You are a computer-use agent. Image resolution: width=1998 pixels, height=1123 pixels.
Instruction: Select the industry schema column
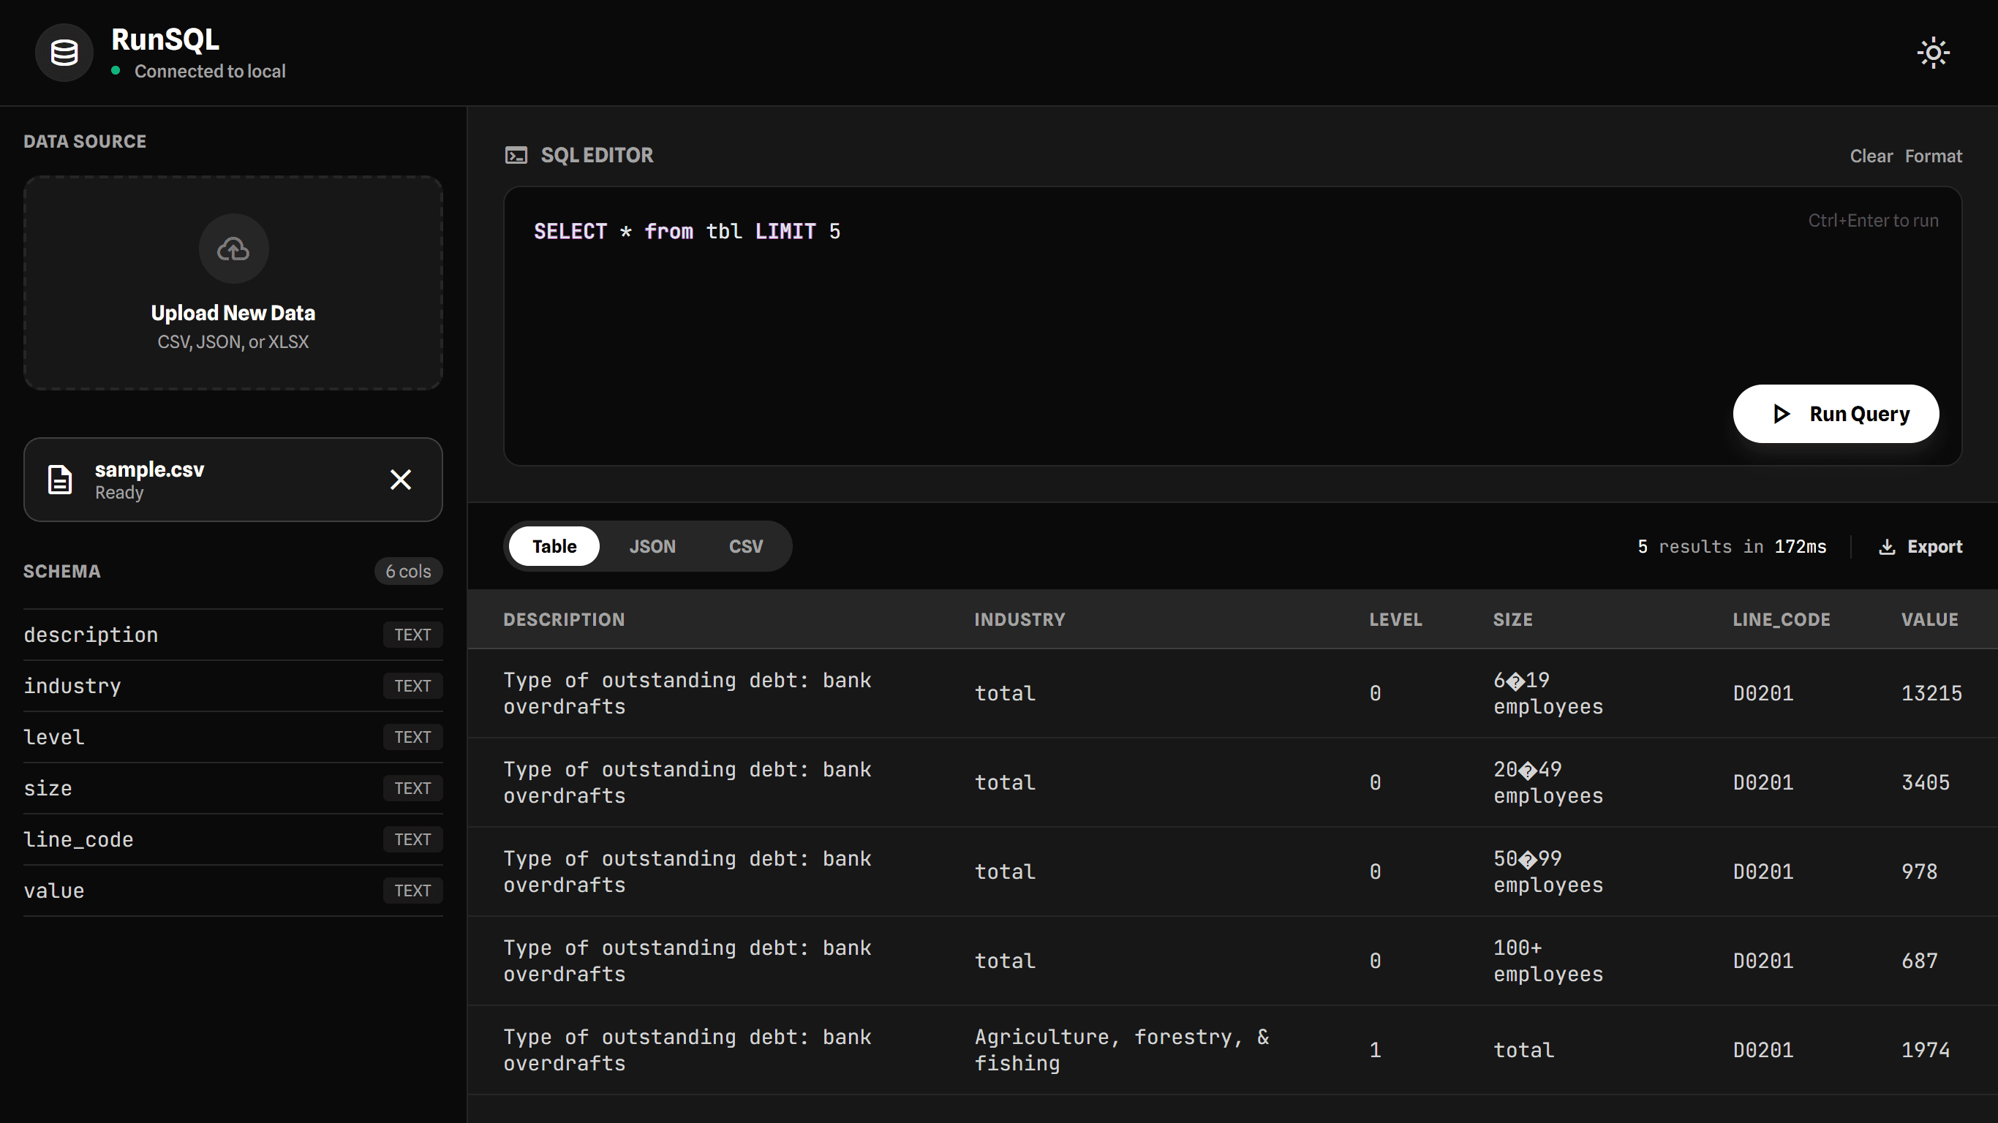pos(233,686)
